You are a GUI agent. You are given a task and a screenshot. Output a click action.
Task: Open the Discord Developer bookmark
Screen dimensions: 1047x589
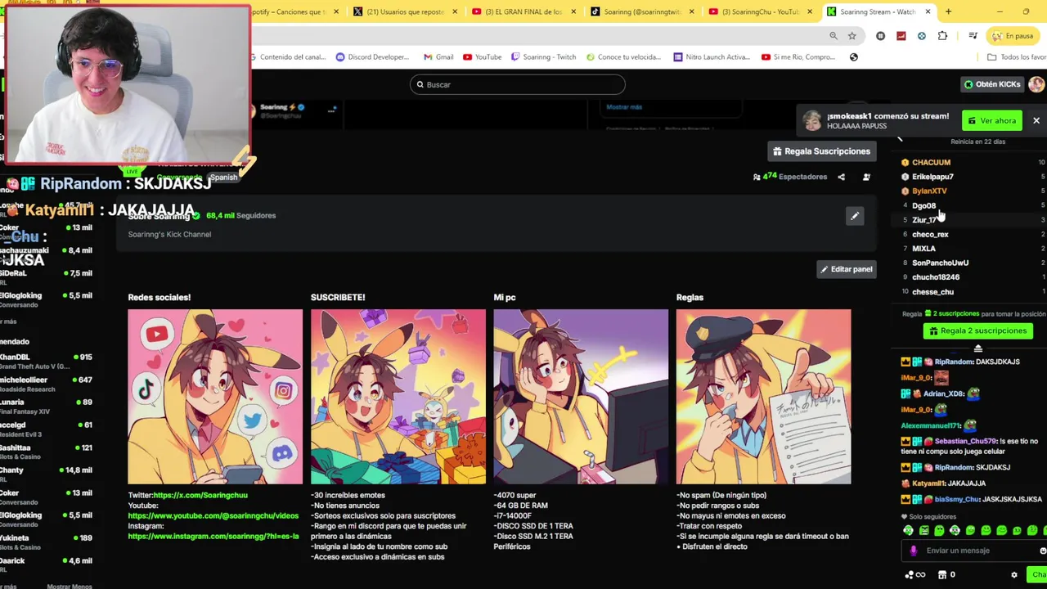click(372, 57)
